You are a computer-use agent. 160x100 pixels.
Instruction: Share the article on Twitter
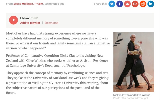112,4
